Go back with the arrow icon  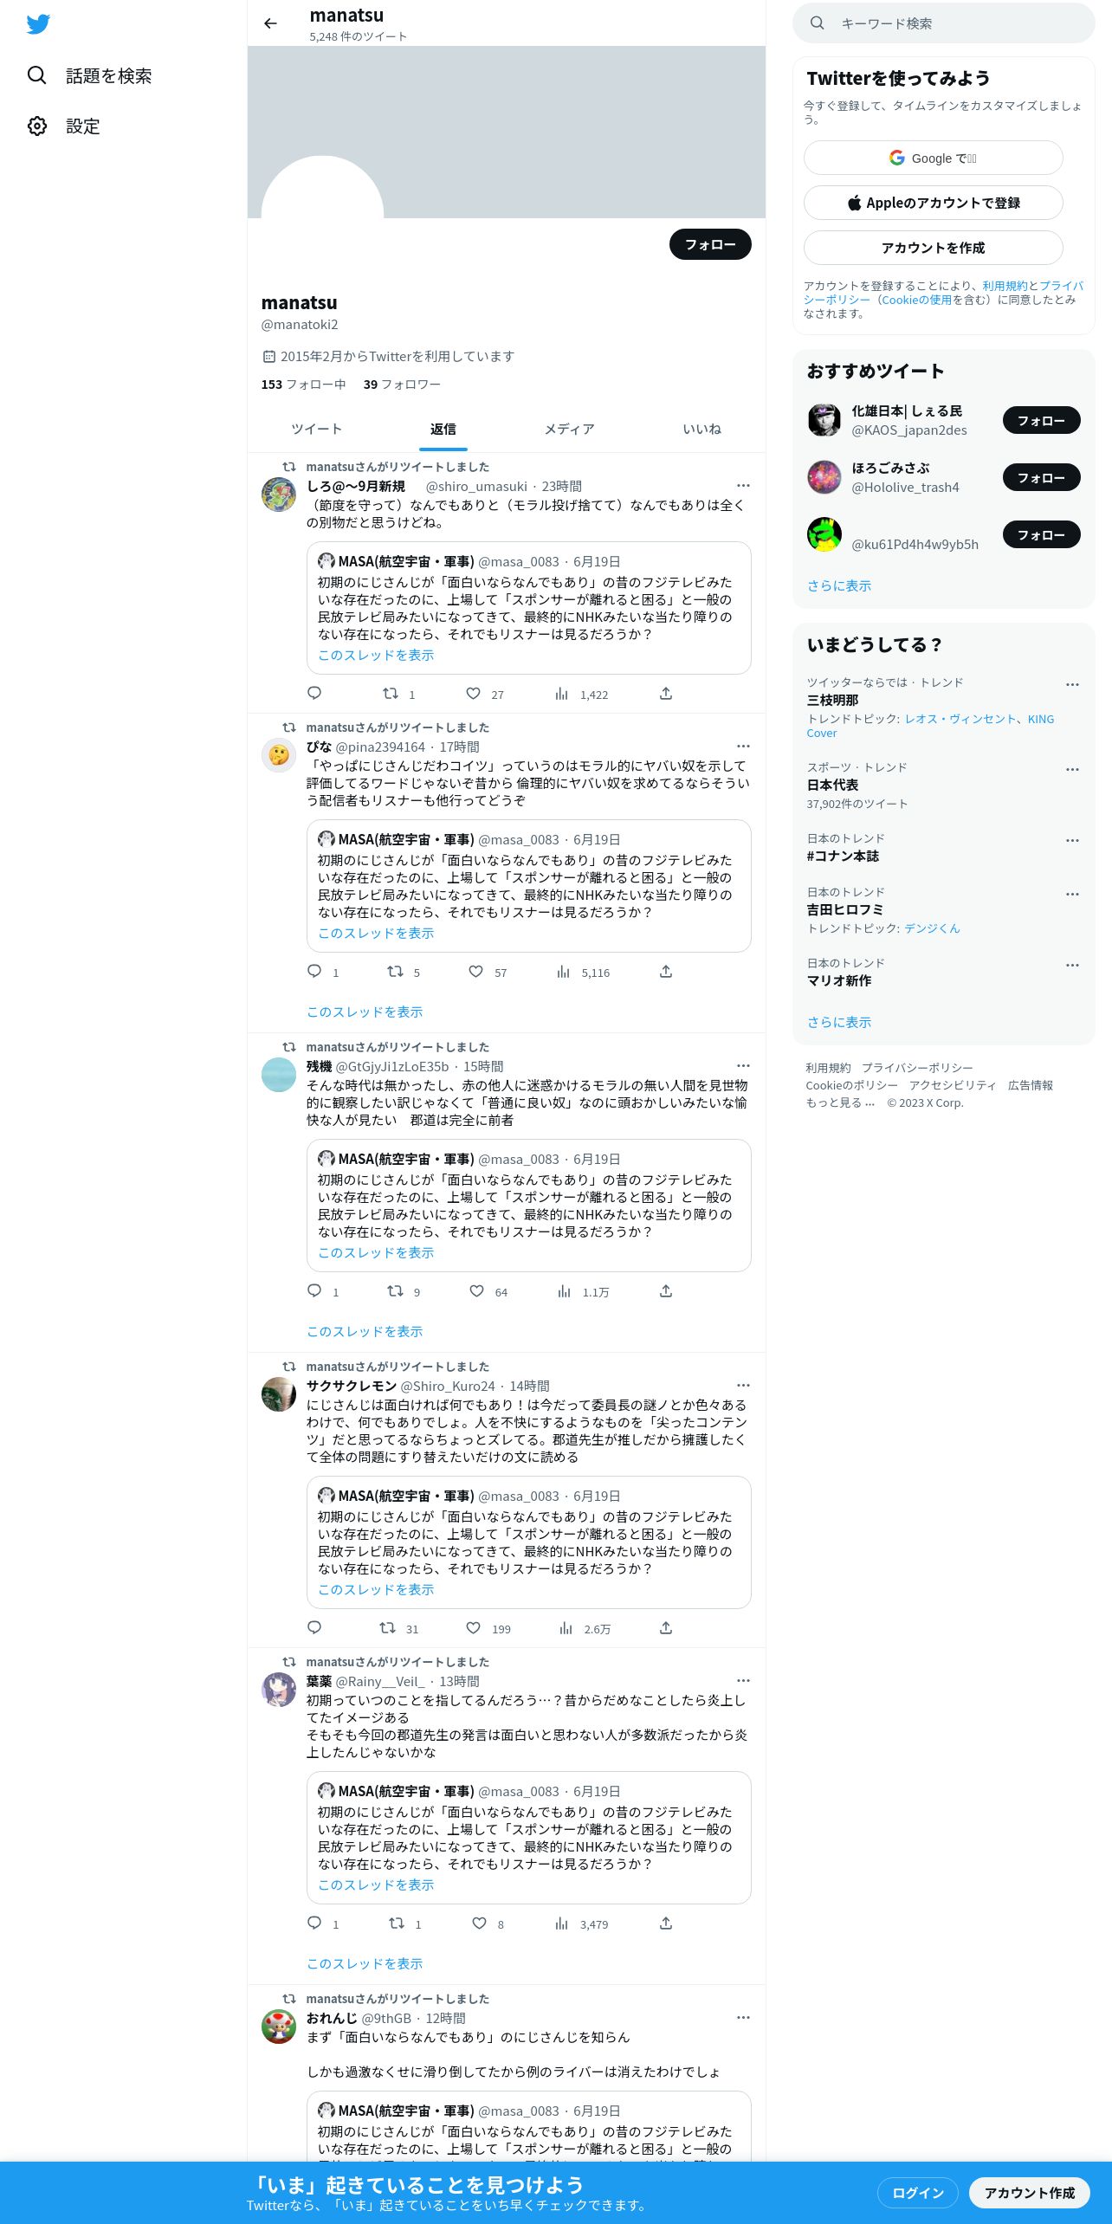tap(271, 23)
